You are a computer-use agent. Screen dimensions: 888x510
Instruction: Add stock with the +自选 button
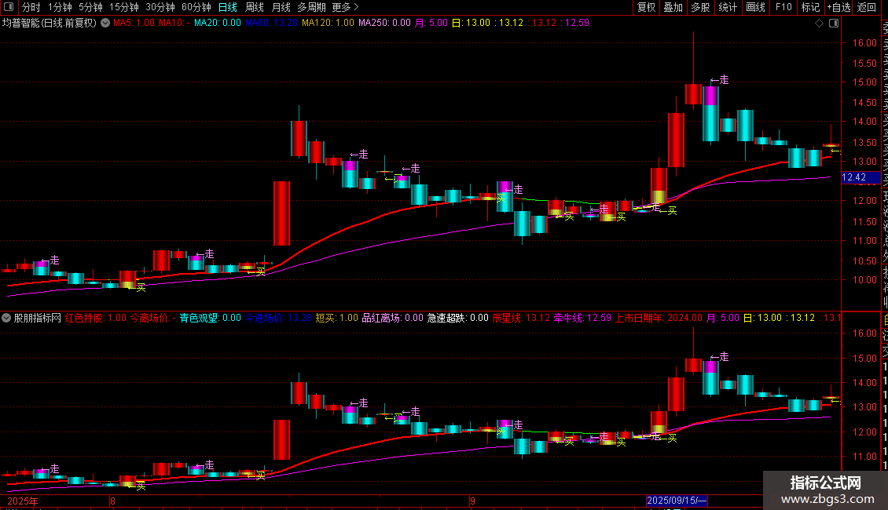[838, 7]
